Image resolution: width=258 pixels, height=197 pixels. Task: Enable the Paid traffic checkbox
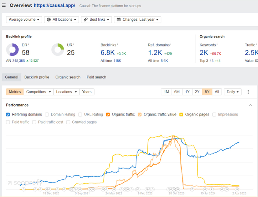coord(8,122)
